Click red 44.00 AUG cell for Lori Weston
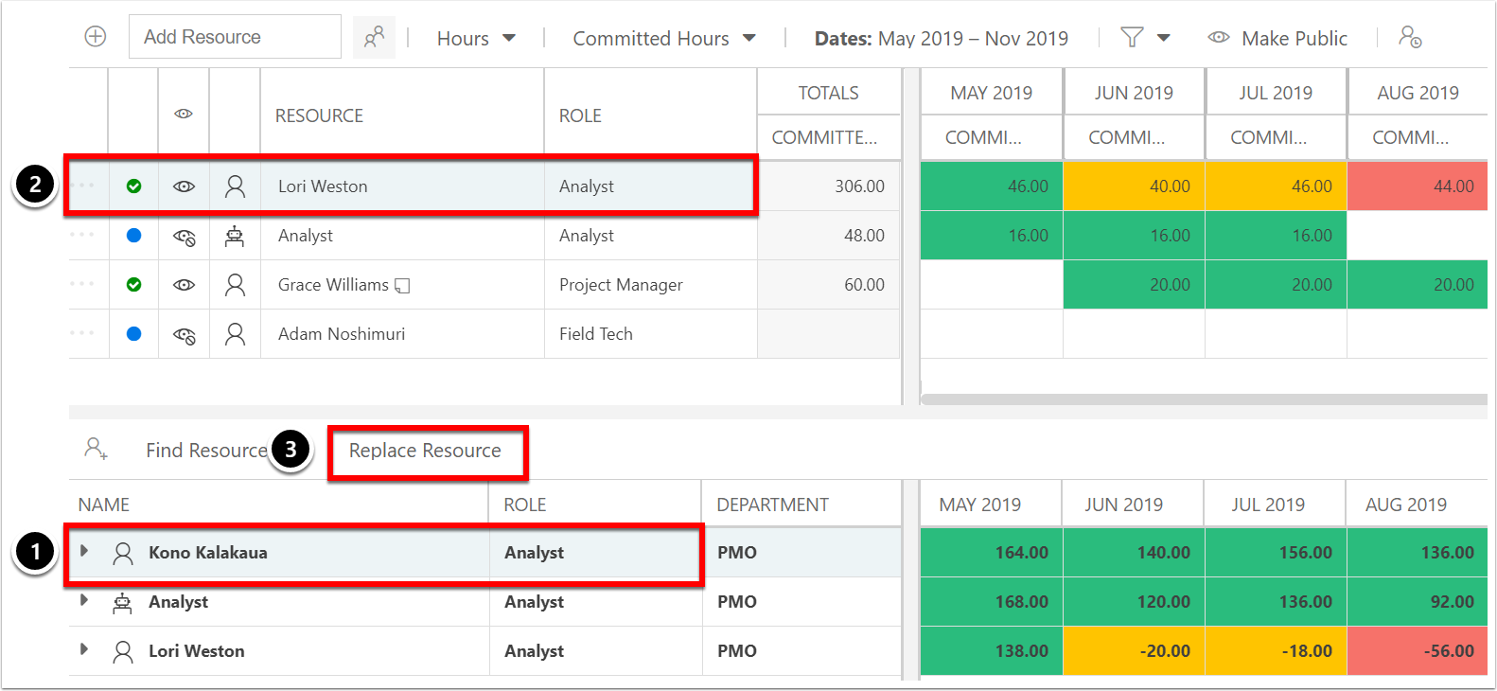This screenshot has width=1497, height=691. point(1418,186)
